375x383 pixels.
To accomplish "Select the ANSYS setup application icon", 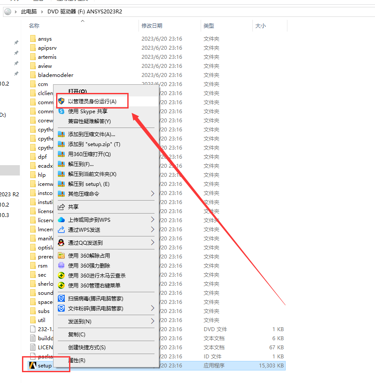I will [x=33, y=365].
